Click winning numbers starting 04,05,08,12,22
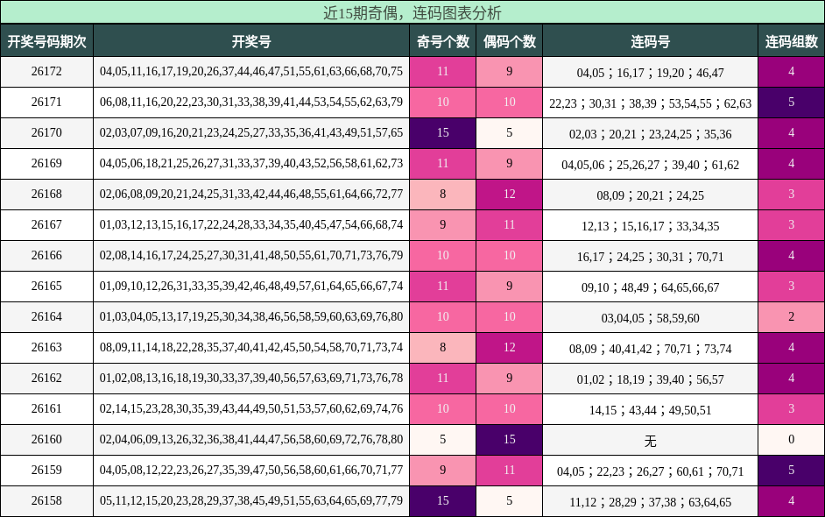The height and width of the screenshot is (517, 825). [251, 471]
